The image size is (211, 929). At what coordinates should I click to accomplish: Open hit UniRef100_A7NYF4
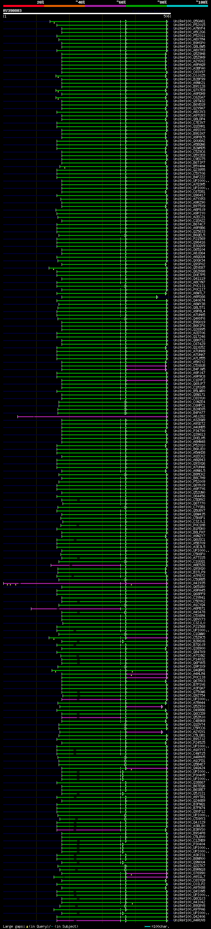tap(189, 28)
